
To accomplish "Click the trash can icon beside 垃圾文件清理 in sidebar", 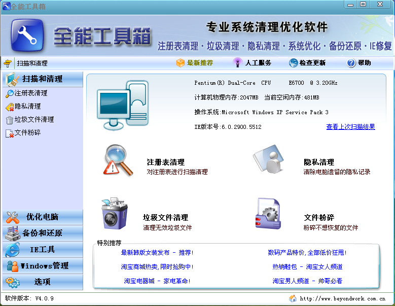I will (10, 120).
